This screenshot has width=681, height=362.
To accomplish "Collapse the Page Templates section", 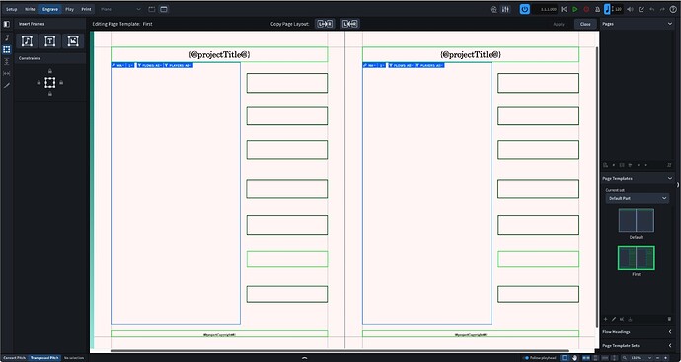I will pos(670,178).
